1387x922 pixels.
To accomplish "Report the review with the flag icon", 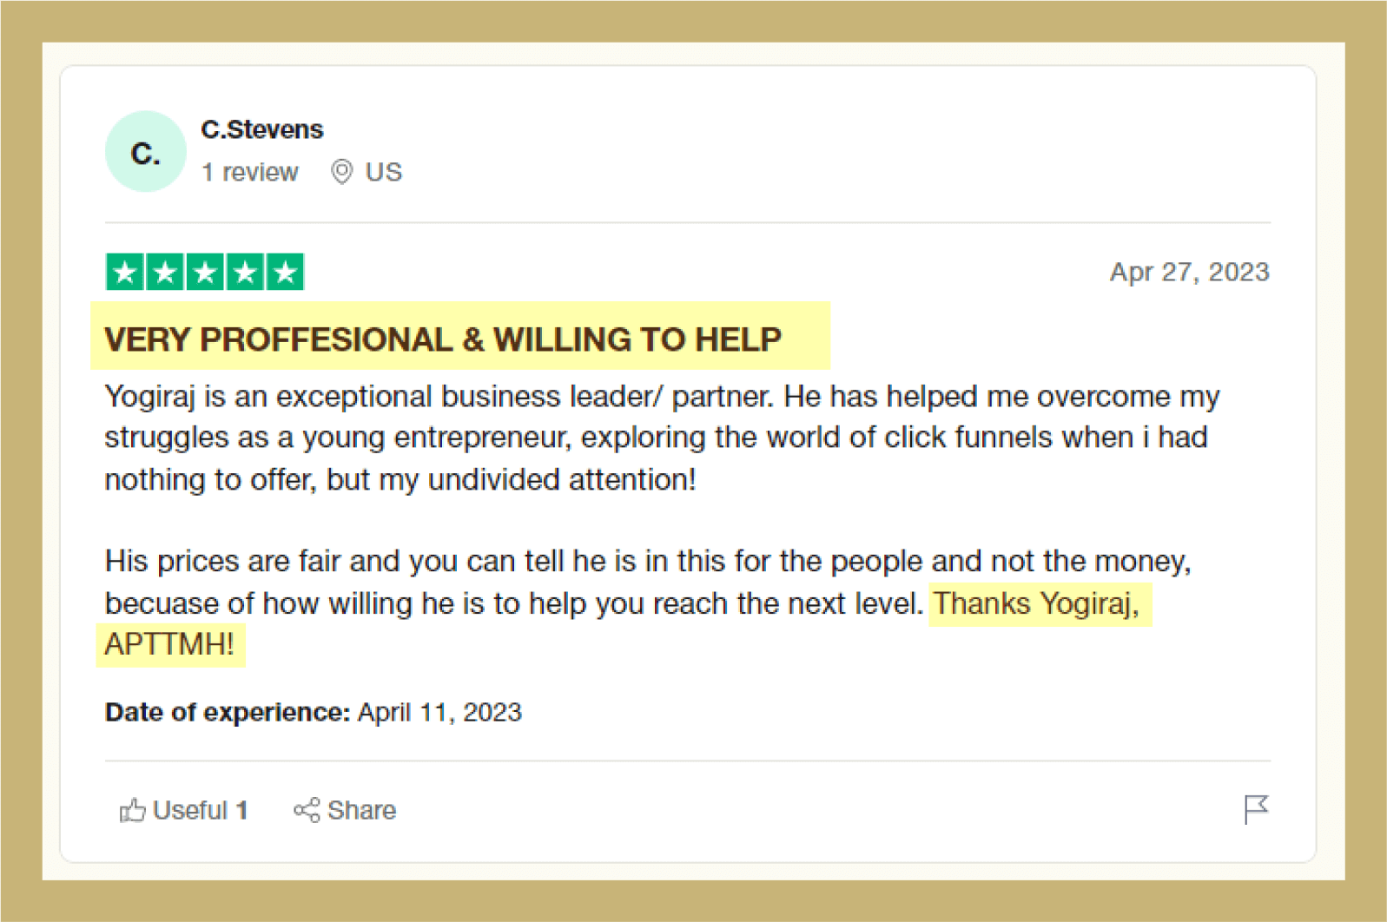I will (1256, 809).
